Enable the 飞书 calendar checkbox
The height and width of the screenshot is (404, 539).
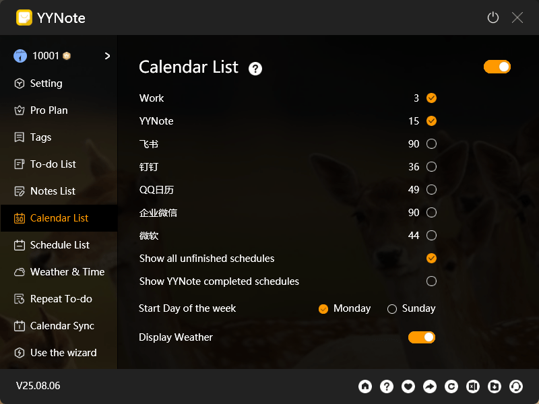pos(431,143)
